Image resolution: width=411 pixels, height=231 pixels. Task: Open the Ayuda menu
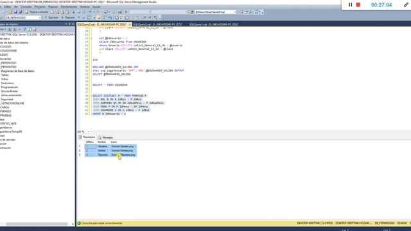96,7
